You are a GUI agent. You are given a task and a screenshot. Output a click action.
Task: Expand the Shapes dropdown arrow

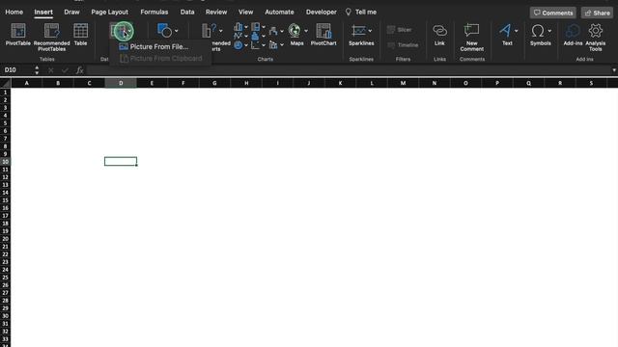[176, 31]
